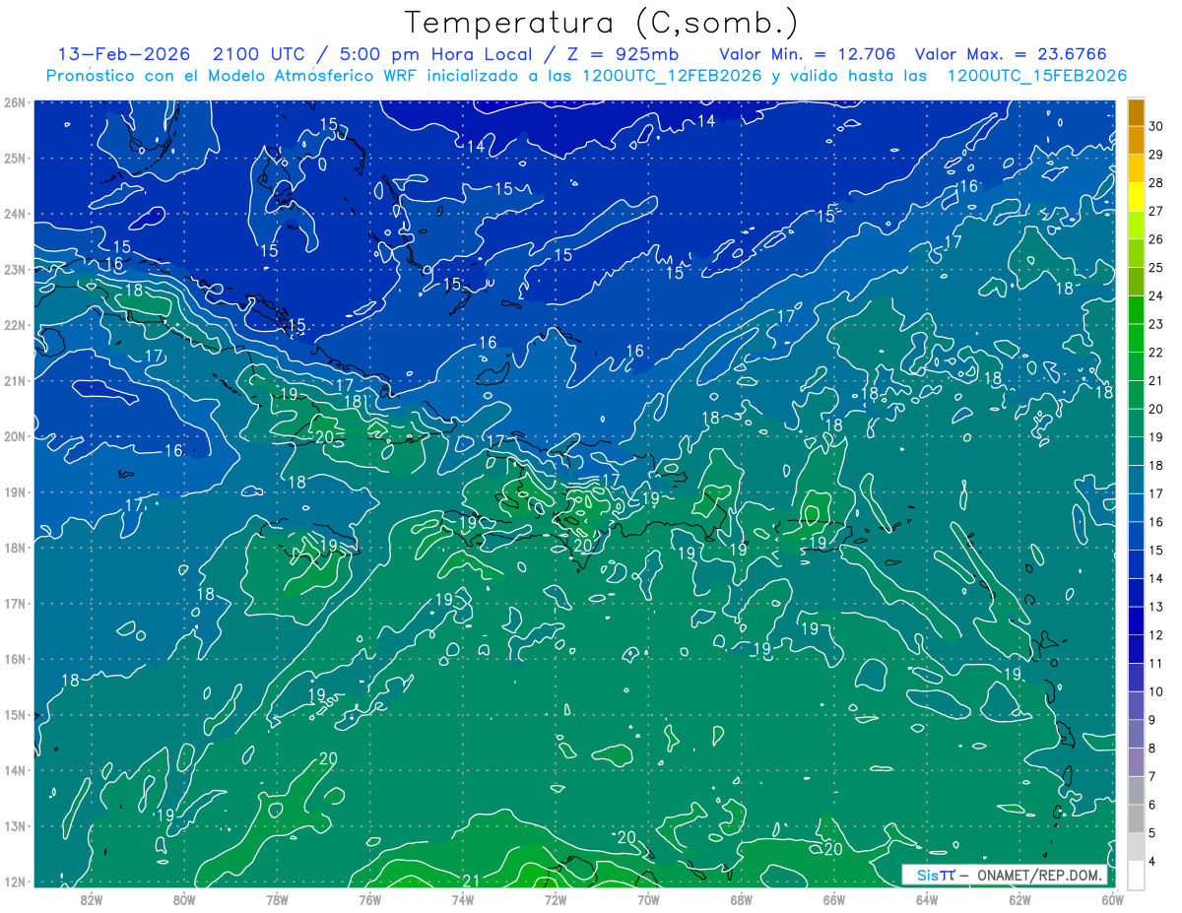Click the color scale label 12
The height and width of the screenshot is (913, 1182).
(1156, 635)
